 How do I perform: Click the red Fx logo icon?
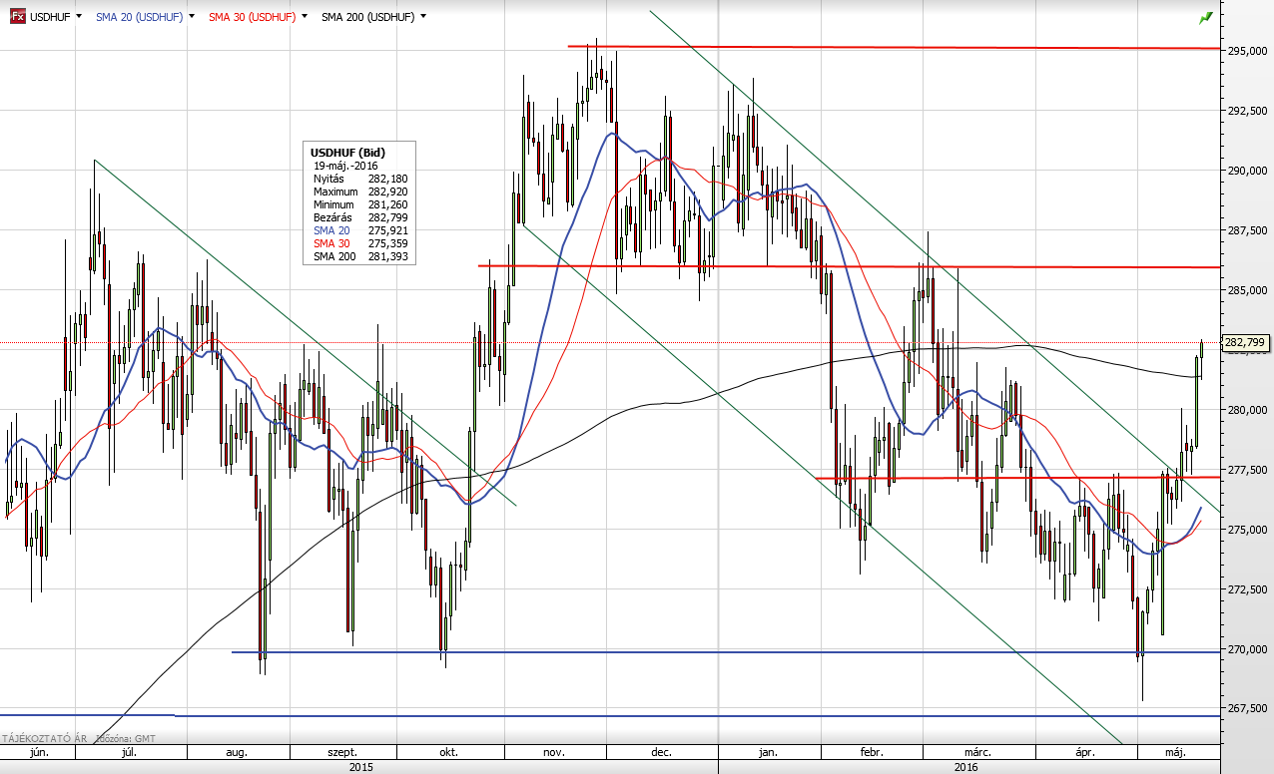pyautogui.click(x=17, y=17)
